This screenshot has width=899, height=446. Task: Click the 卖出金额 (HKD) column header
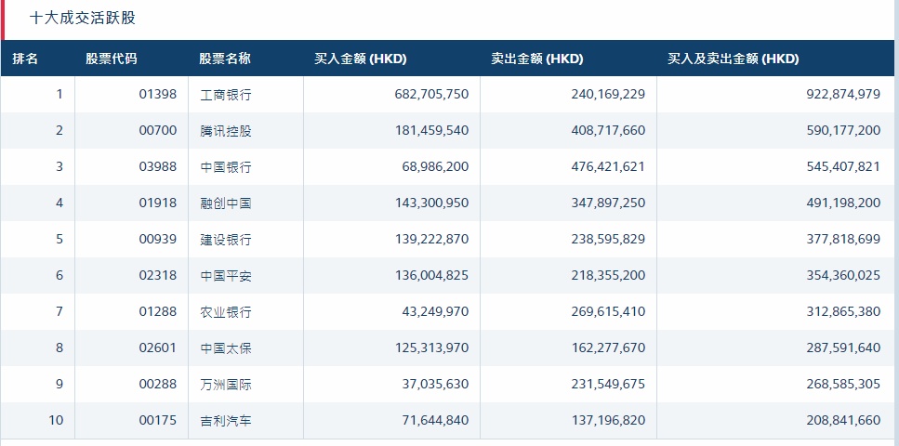point(537,59)
